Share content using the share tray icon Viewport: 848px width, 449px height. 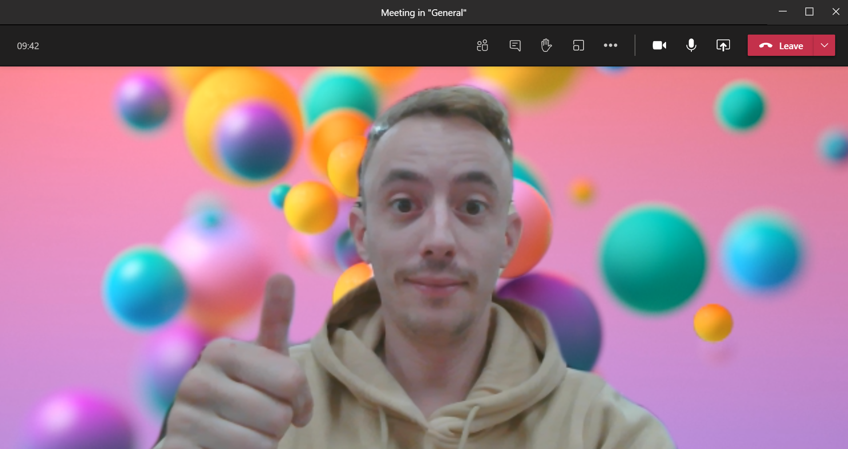(x=723, y=46)
